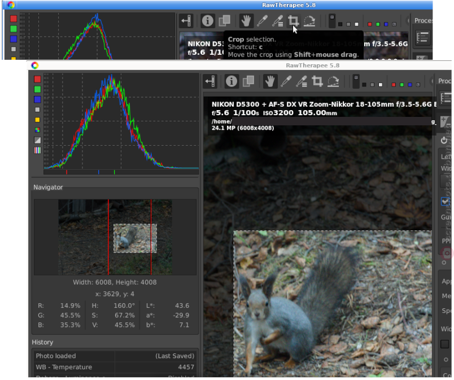Toggle red histogram channel in back window
This screenshot has height=380, width=454.
tap(14, 19)
